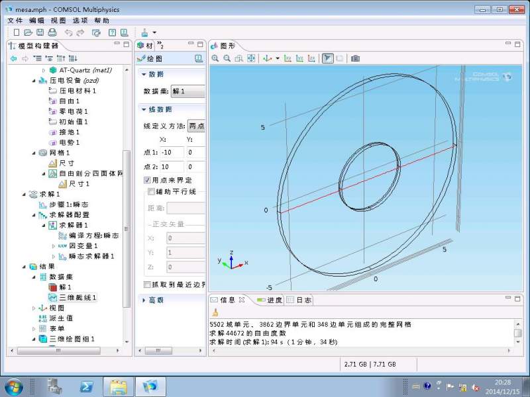Click the print icon in main toolbar
530x397 pixels.
52,32
